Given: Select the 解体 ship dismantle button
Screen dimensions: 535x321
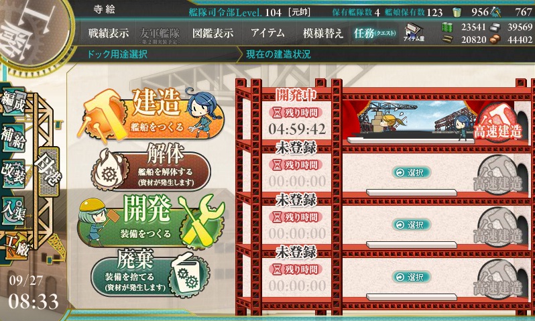Looking at the screenshot, I should pos(151,167).
